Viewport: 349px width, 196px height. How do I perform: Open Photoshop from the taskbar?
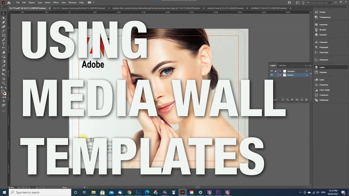pos(138,192)
